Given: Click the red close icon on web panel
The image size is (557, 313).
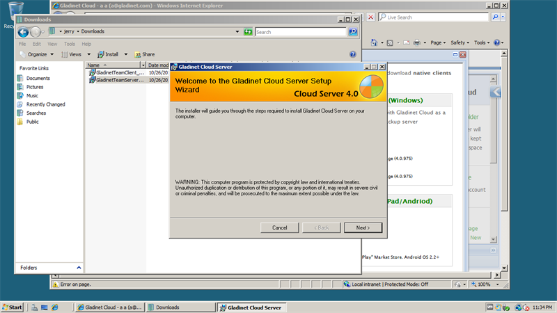Looking at the screenshot, I should 462,55.
